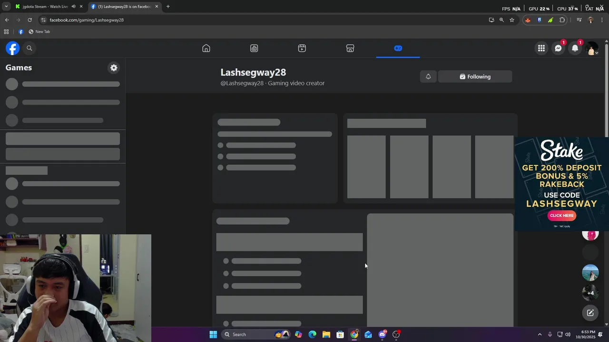Viewport: 609px width, 342px height.
Task: Open the Chrome profile avatar
Action: pyautogui.click(x=591, y=20)
